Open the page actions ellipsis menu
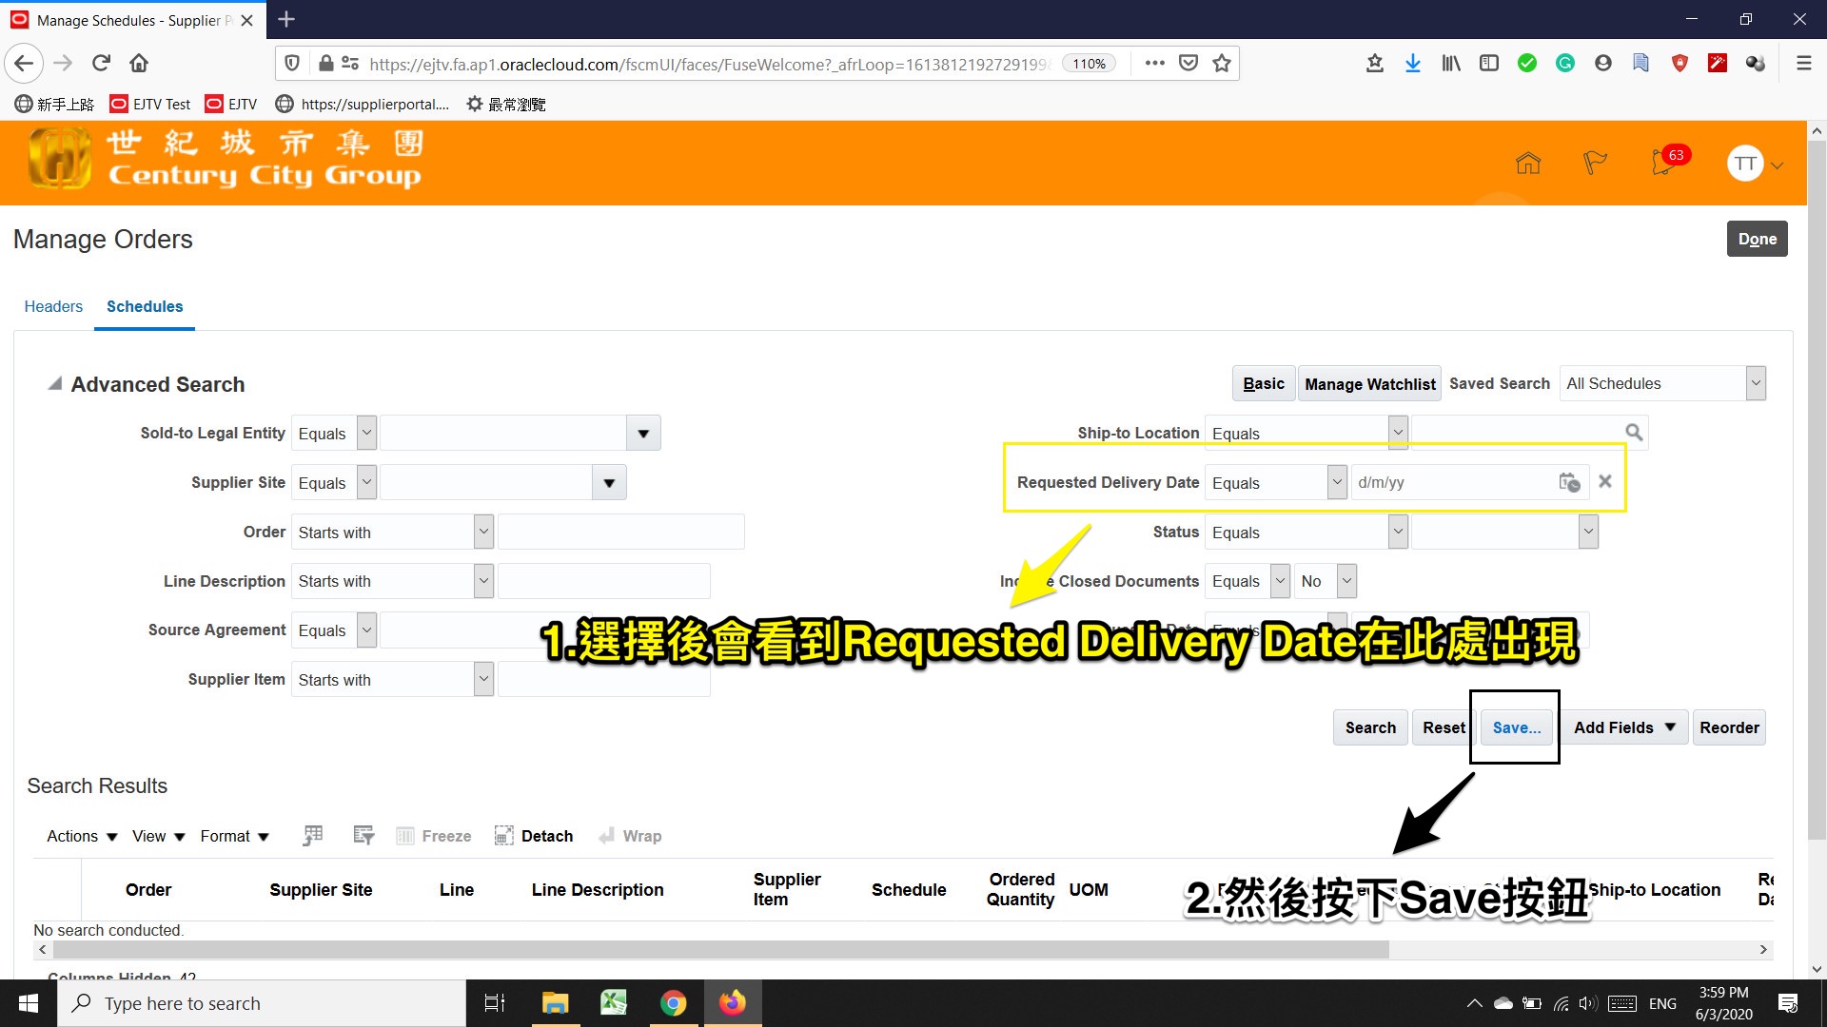Viewport: 1827px width, 1027px height. tap(1155, 64)
